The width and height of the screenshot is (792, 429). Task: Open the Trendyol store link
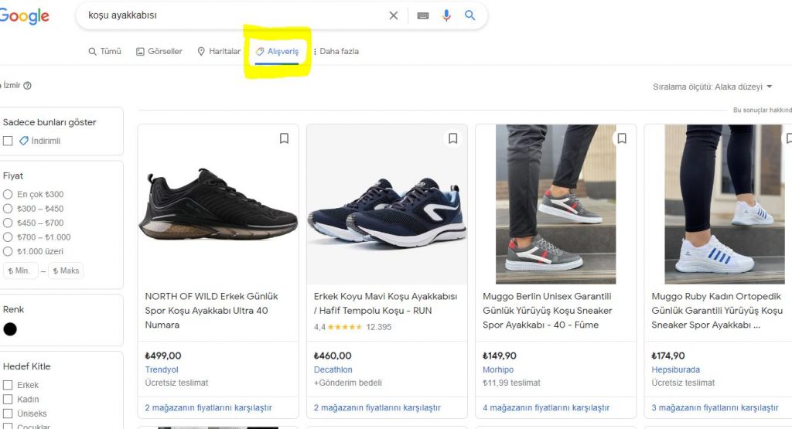(162, 369)
